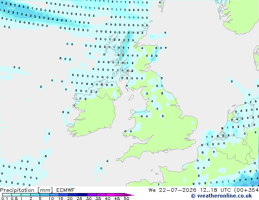Pick the 30-35 mm purple legend swatch

click(x=92, y=195)
